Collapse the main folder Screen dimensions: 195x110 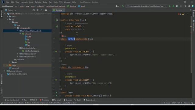[x=10, y=22]
